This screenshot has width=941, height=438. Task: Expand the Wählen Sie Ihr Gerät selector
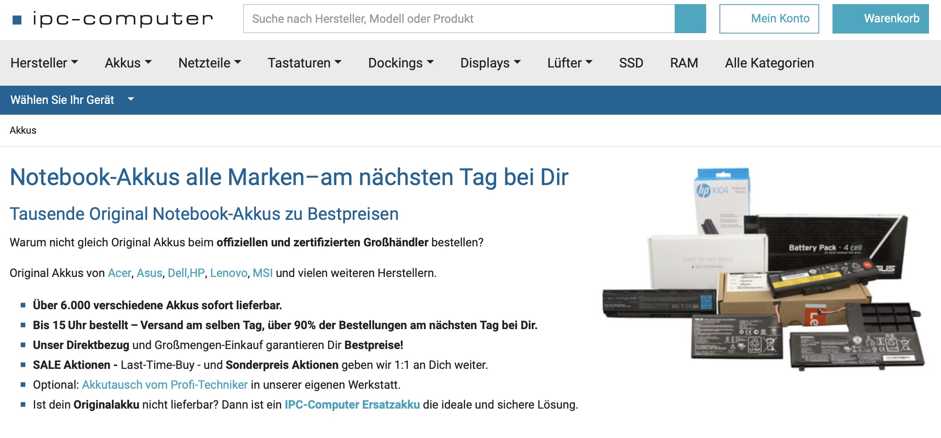72,100
